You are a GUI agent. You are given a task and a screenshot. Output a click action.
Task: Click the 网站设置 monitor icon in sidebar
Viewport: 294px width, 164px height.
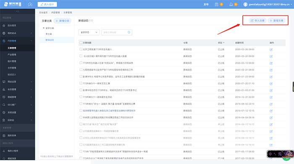4,82
